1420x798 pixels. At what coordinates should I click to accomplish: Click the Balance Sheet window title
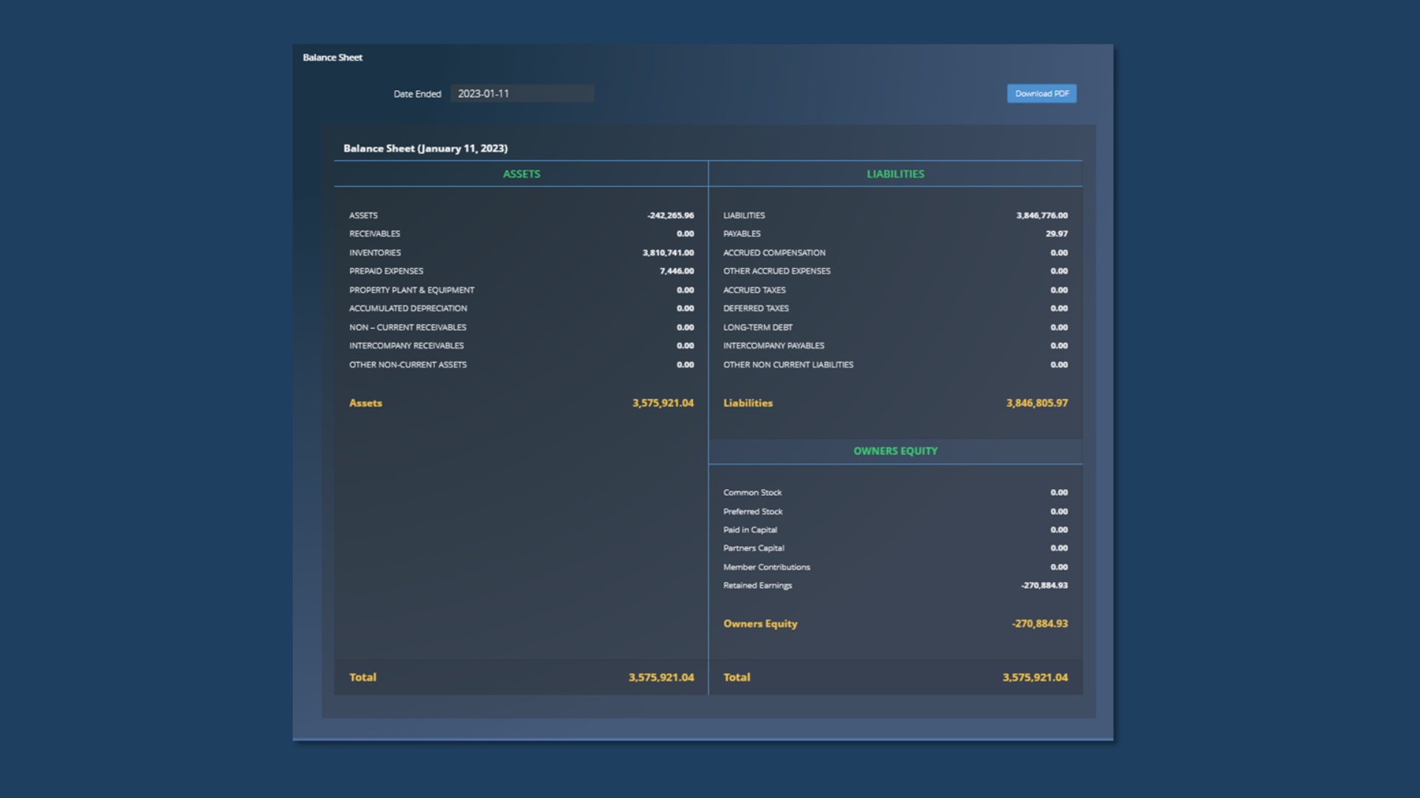click(x=332, y=58)
